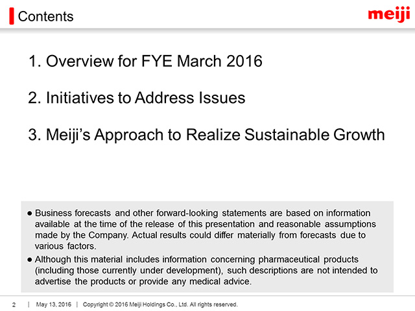Click the slide page number 2
415x311 pixels.
click(14, 305)
